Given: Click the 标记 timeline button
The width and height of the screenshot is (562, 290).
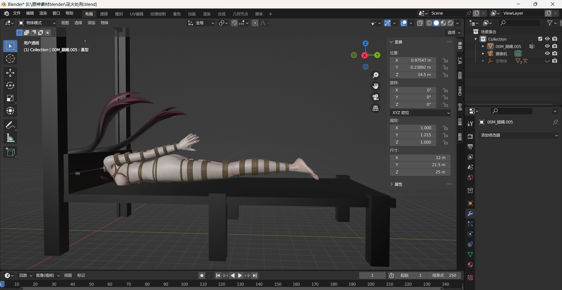Looking at the screenshot, I should (x=81, y=275).
